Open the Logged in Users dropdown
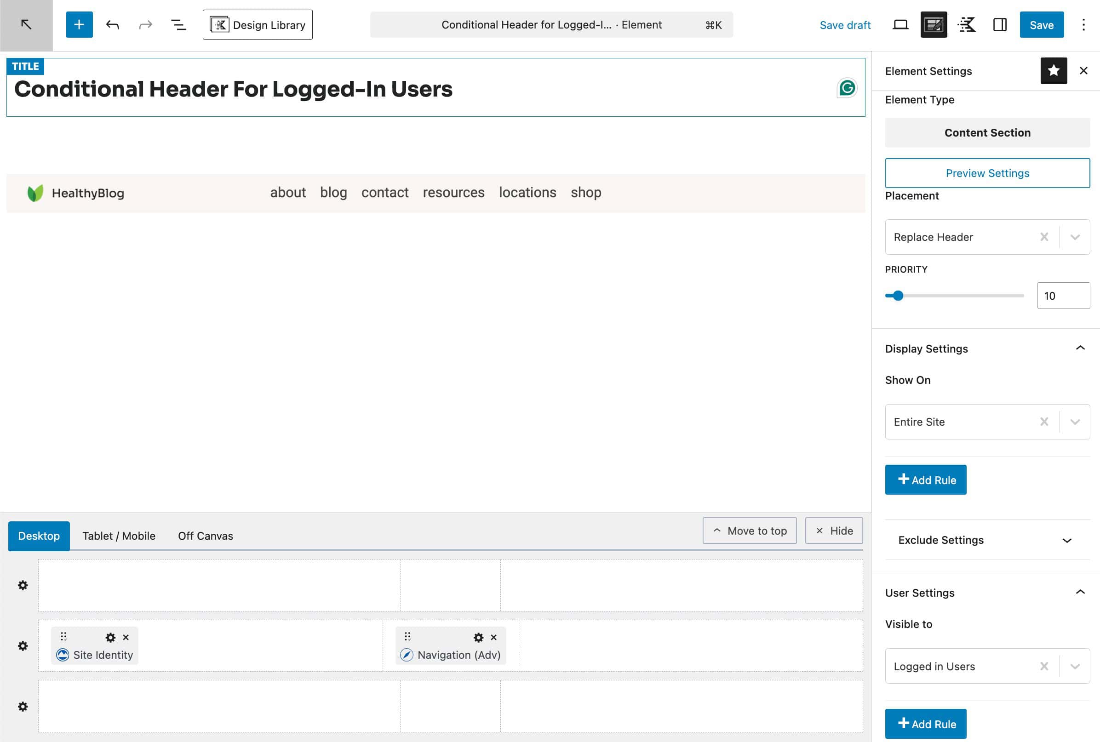The image size is (1100, 742). point(1074,666)
